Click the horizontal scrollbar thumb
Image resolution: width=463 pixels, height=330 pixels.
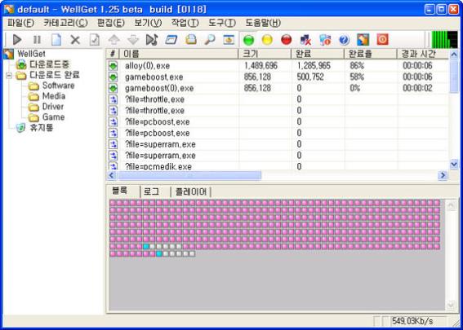click(189, 176)
